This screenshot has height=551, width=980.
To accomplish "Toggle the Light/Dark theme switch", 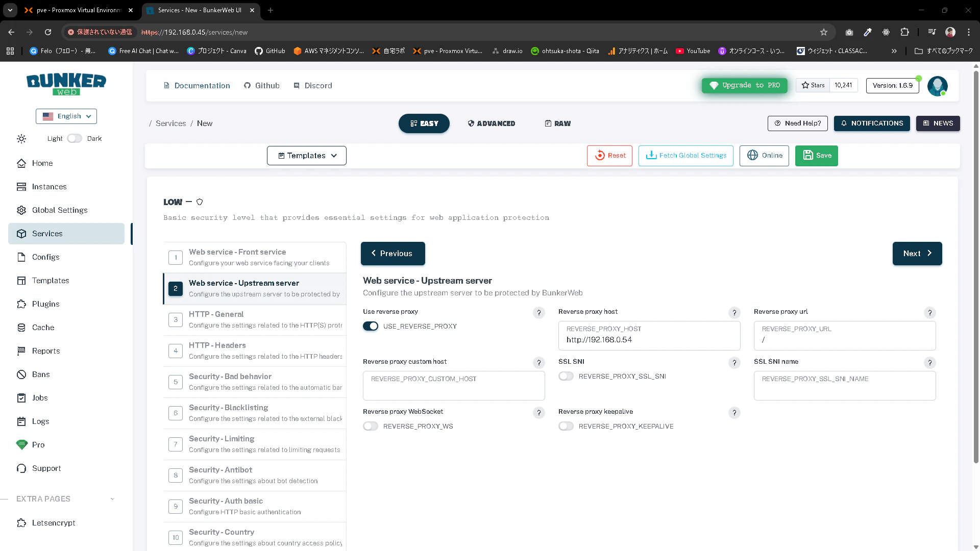I will coord(75,139).
